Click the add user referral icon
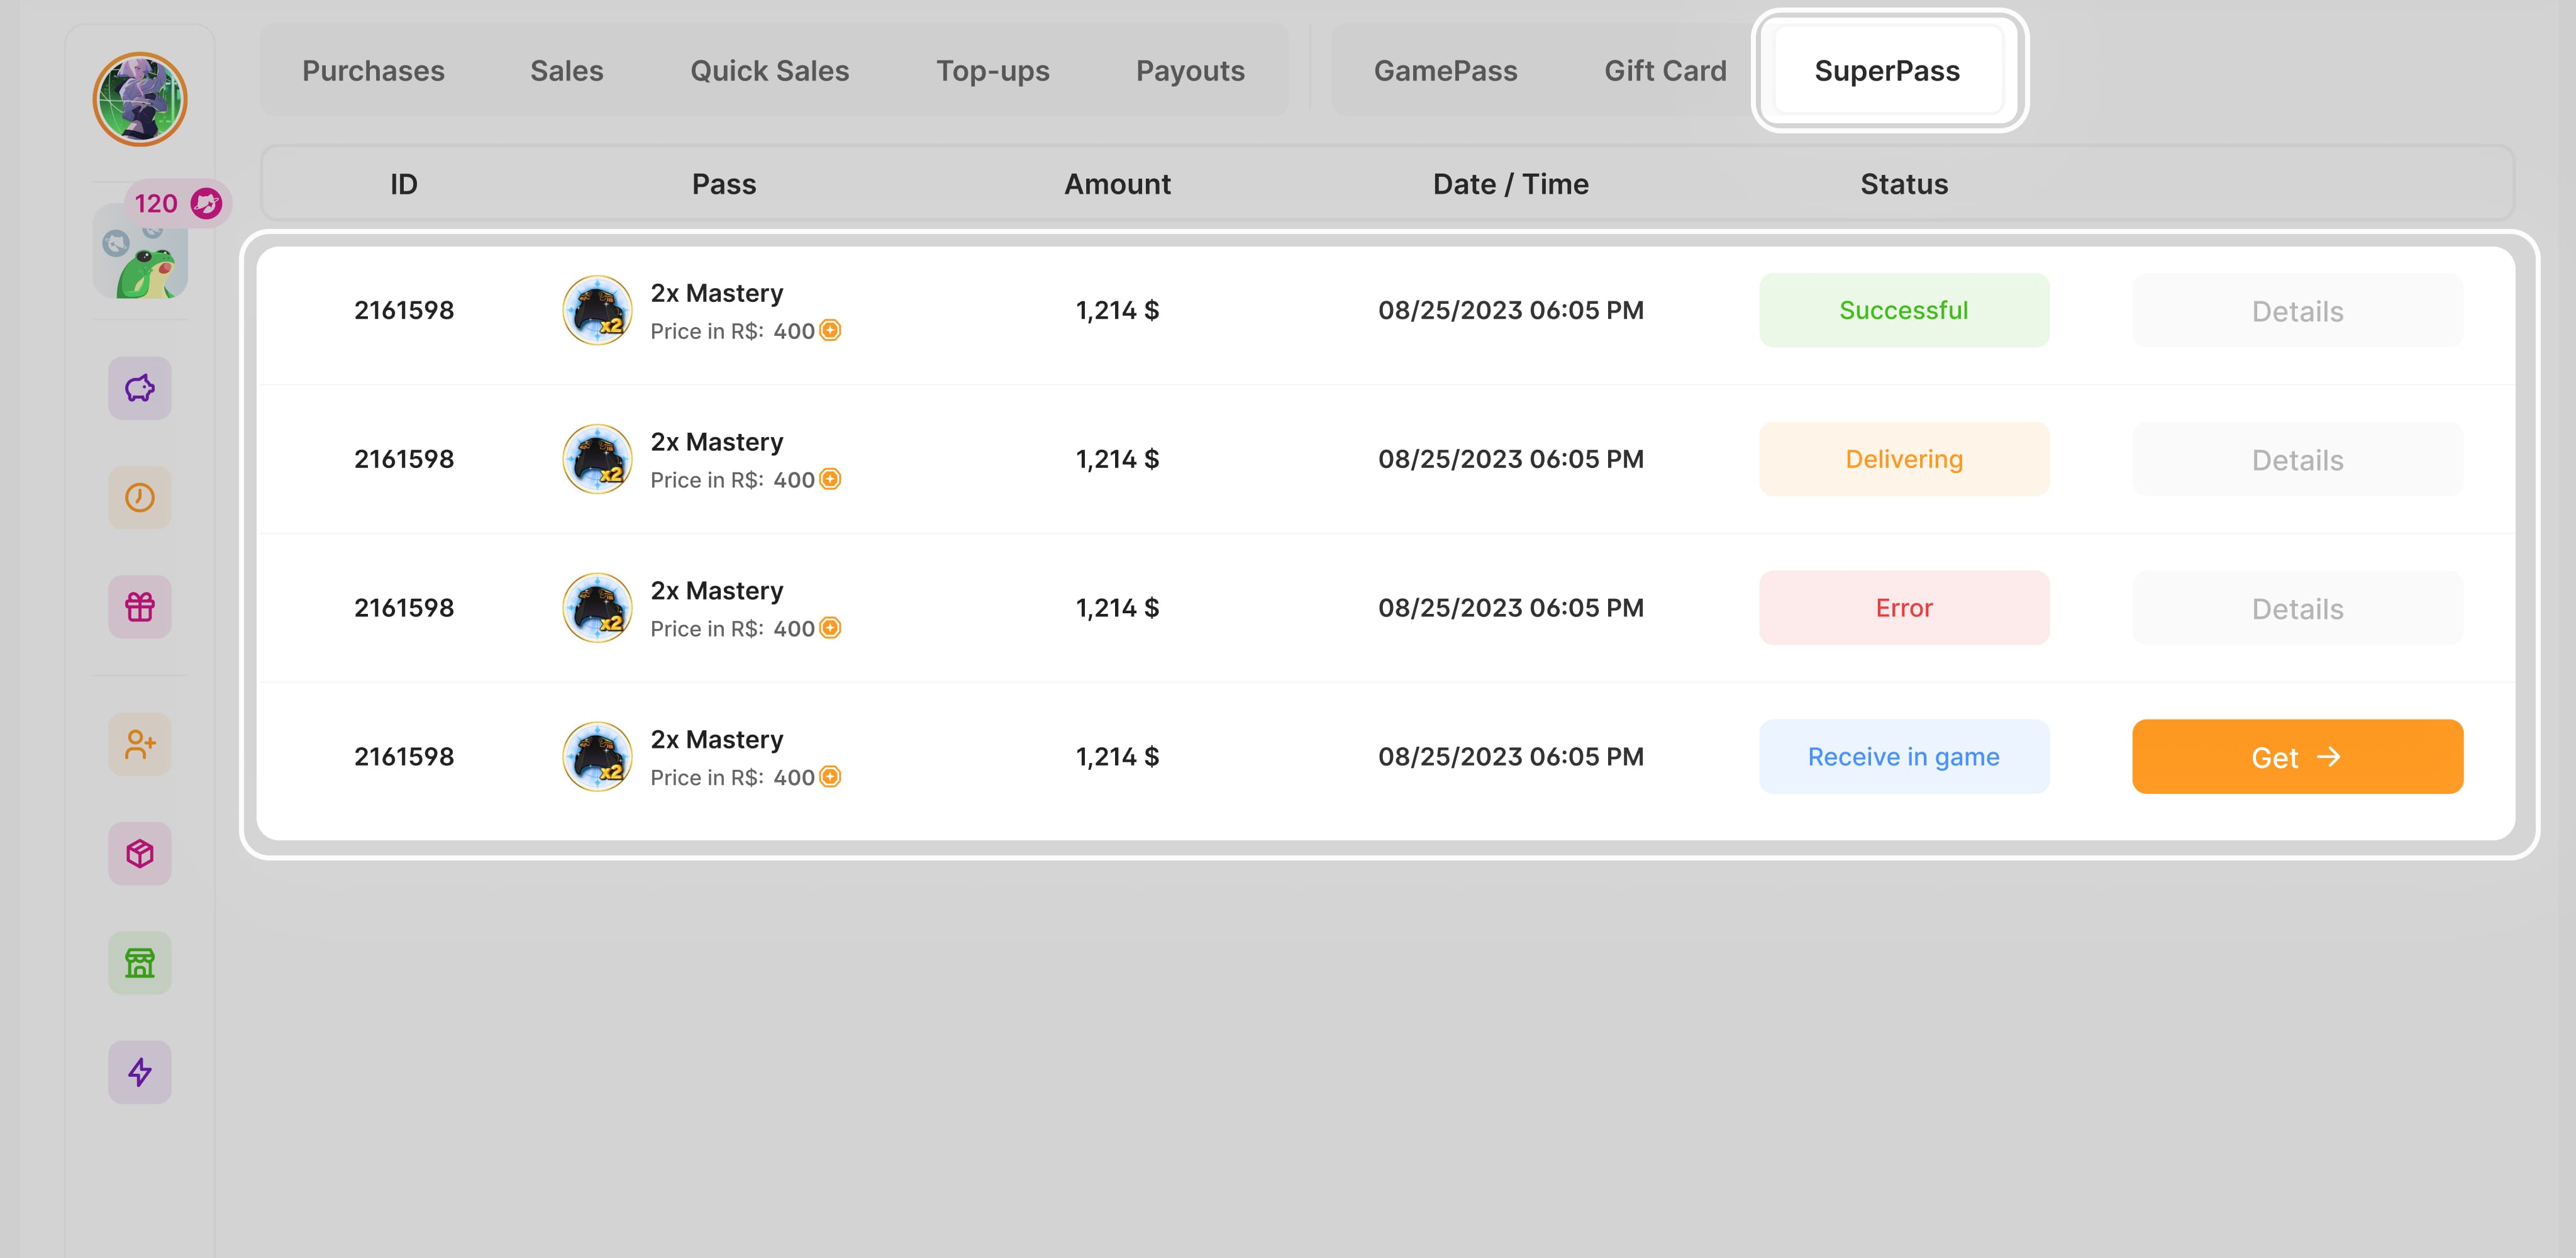This screenshot has width=2576, height=1258. click(140, 744)
